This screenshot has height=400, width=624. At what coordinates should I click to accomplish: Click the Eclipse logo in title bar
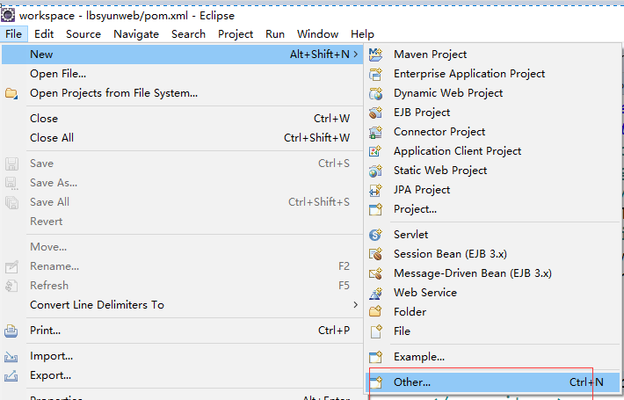[8, 15]
